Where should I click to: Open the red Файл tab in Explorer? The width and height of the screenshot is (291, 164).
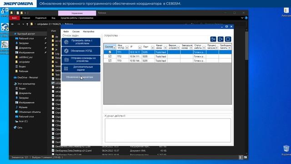pyautogui.click(x=15, y=18)
